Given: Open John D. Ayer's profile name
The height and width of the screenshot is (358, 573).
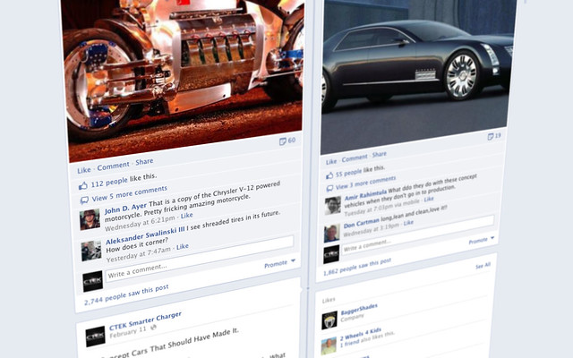Looking at the screenshot, I should pyautogui.click(x=125, y=209).
